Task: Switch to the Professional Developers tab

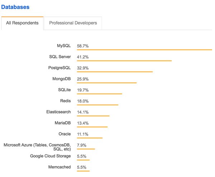Action: (x=73, y=23)
